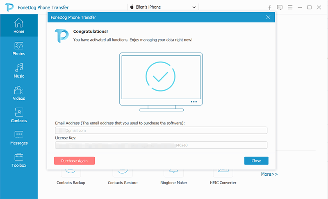Open Ringtone Maker tool
Image resolution: width=328 pixels, height=199 pixels.
tap(173, 177)
